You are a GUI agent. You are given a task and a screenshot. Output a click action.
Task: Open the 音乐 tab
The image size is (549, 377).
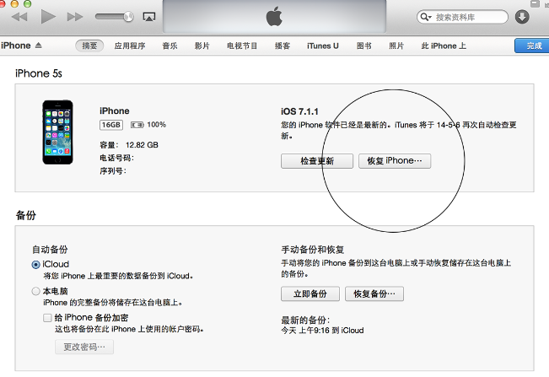tap(170, 46)
